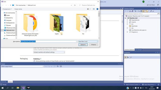This screenshot has width=161, height=90.
Task: Click the preview pane icon in file dialog toolbar
Action: (94, 9)
